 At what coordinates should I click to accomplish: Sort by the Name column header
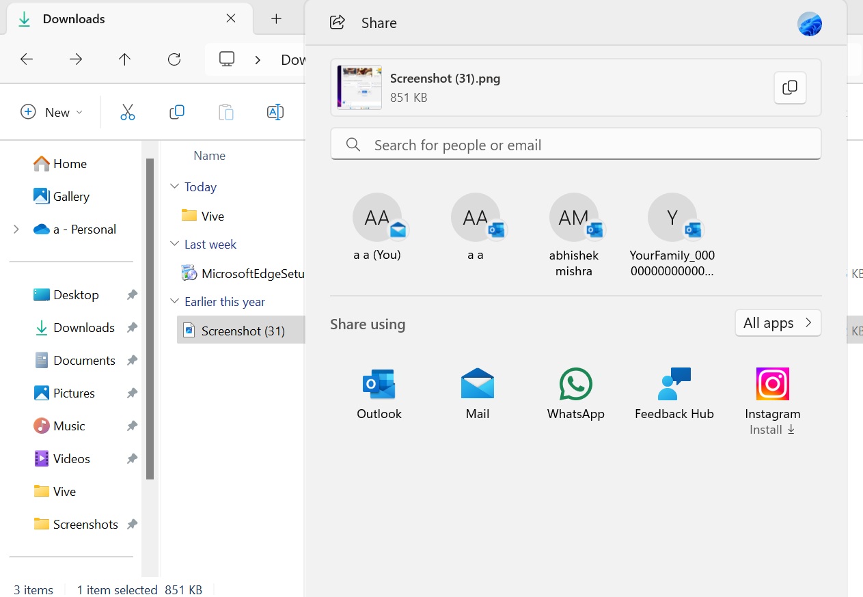[209, 156]
